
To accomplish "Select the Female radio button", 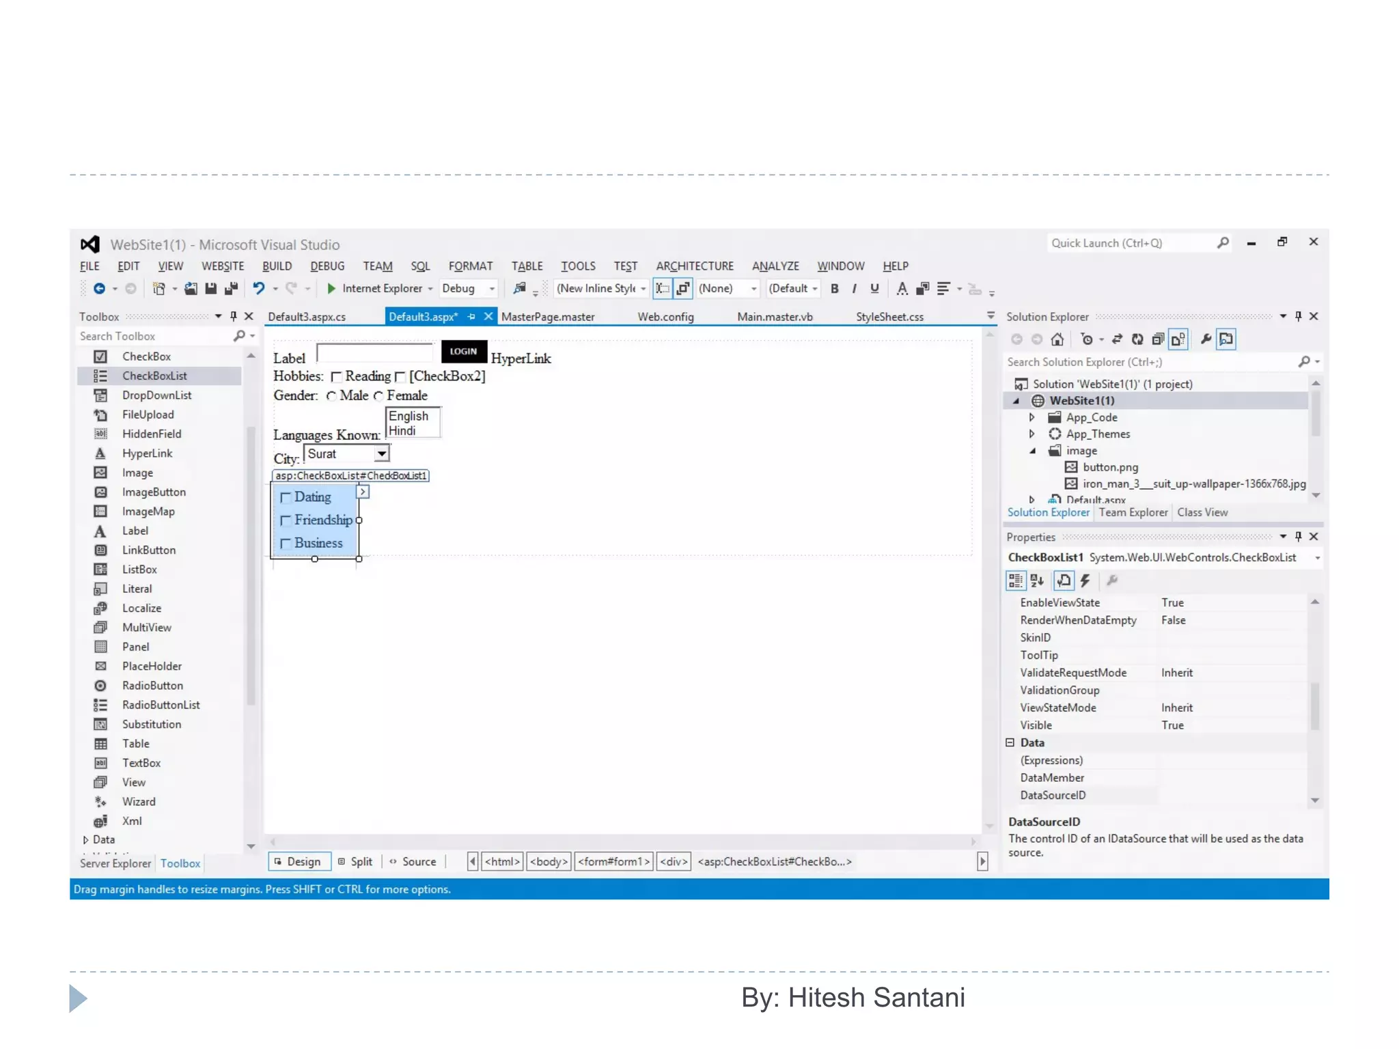I will [378, 396].
